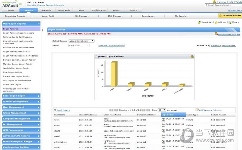Image resolution: width=242 pixels, height=150 pixels.
Task: Open the My Reports menu
Action: pyautogui.click(x=181, y=16)
